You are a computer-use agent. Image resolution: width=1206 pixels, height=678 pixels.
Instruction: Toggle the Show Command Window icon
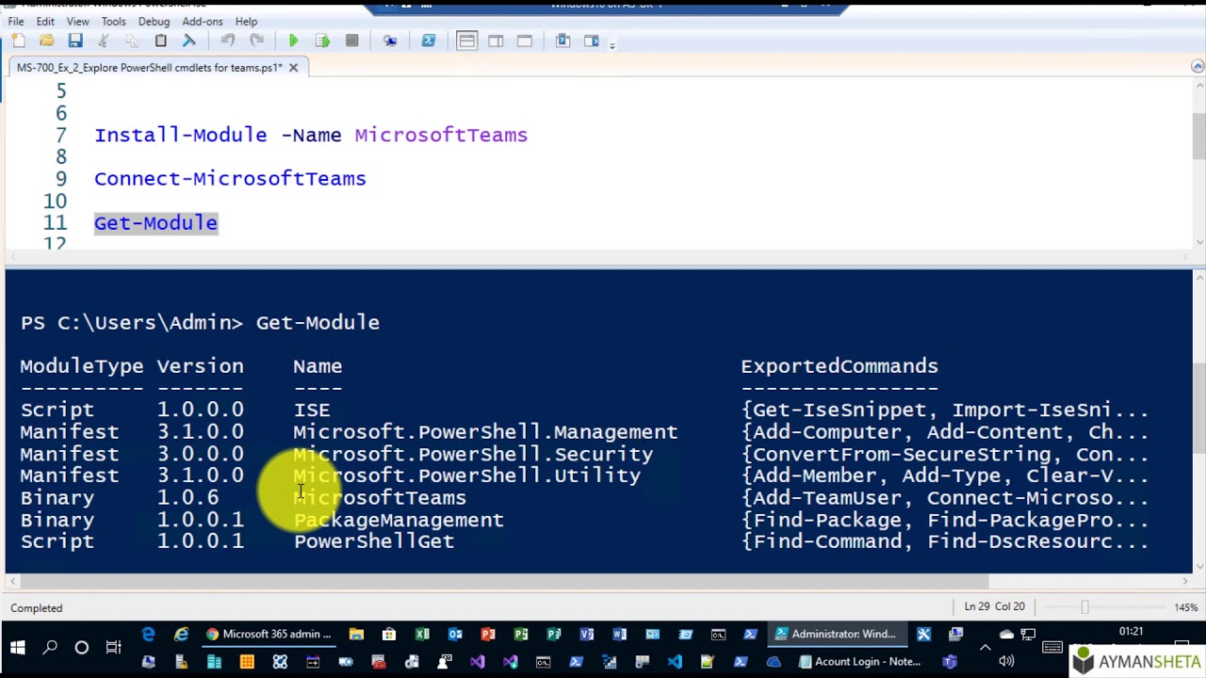point(563,40)
